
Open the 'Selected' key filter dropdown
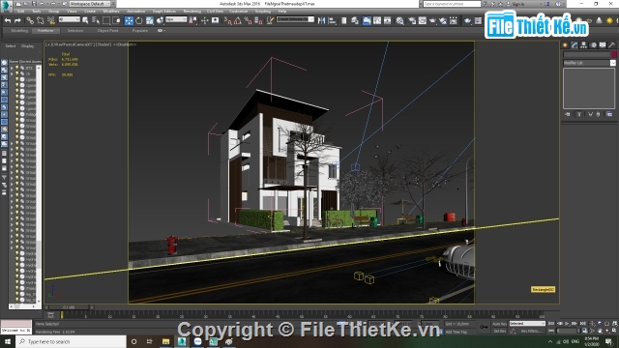pyautogui.click(x=527, y=324)
